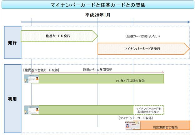Click the 【住民基本台帳カード取得】 label
The width and height of the screenshot is (195, 135).
point(41,70)
